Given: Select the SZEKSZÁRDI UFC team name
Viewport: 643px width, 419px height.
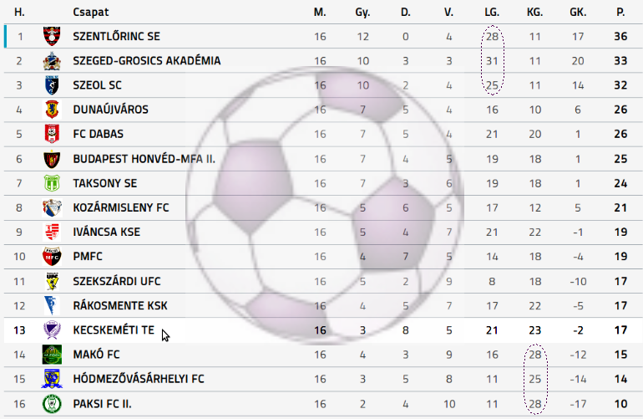Looking at the screenshot, I should click(x=117, y=281).
